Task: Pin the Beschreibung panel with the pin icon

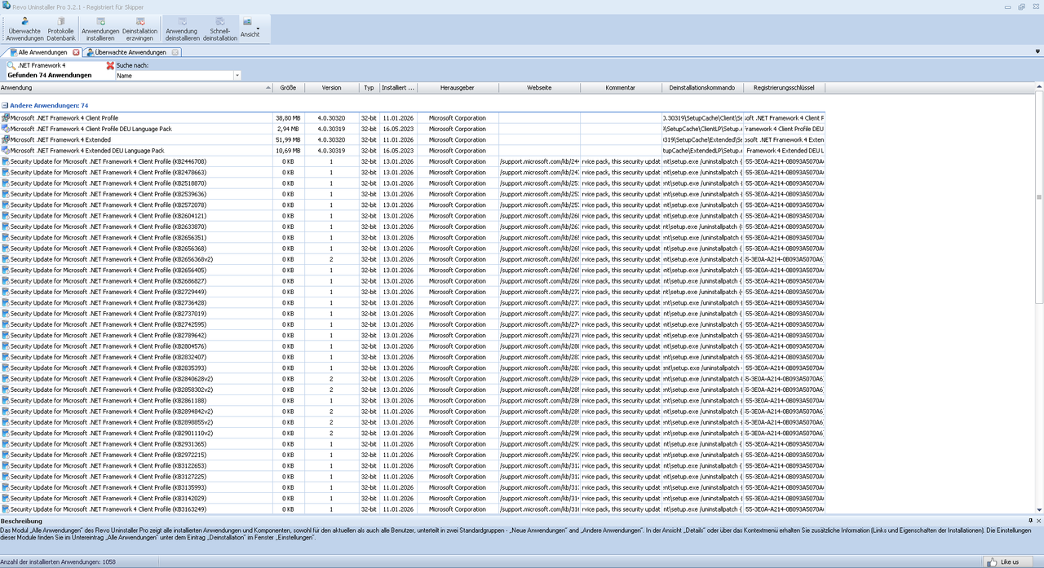Action: pyautogui.click(x=1029, y=520)
